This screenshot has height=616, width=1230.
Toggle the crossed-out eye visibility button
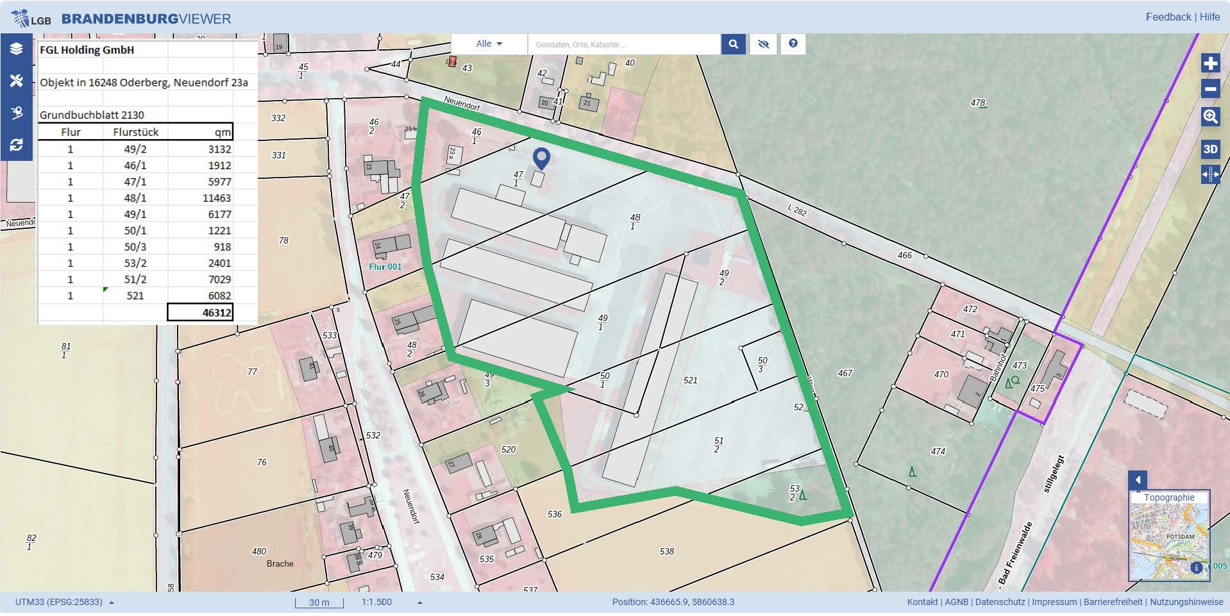pyautogui.click(x=763, y=44)
